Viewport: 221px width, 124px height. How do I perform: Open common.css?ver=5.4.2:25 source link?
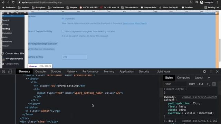click(200, 97)
